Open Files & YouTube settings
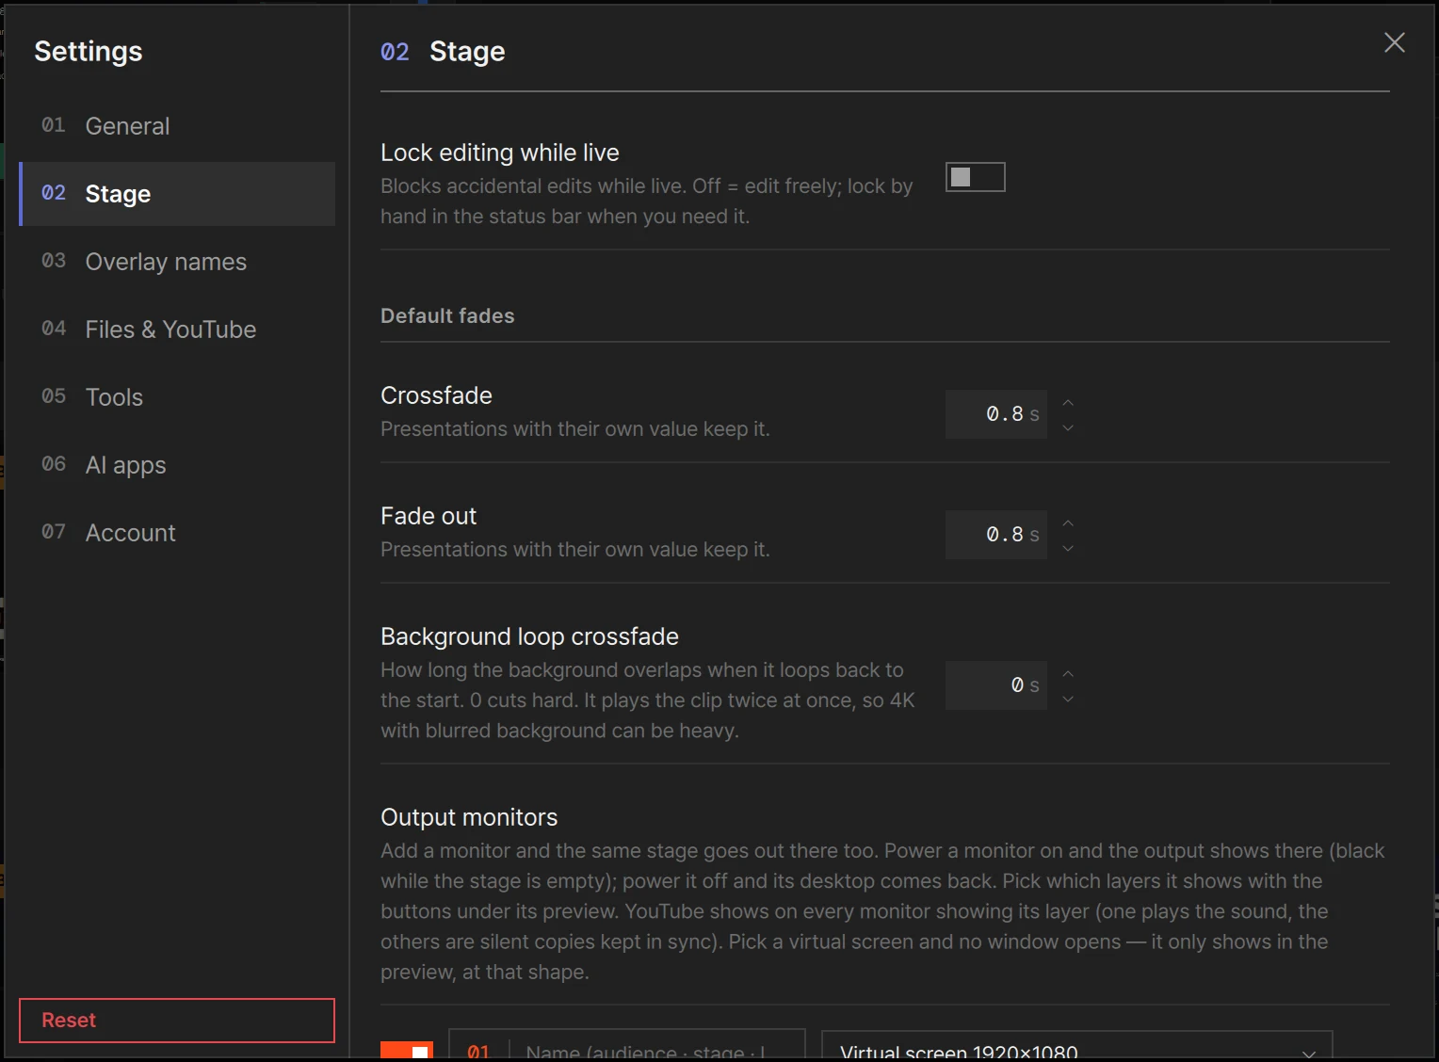The height and width of the screenshot is (1062, 1439). point(177,330)
